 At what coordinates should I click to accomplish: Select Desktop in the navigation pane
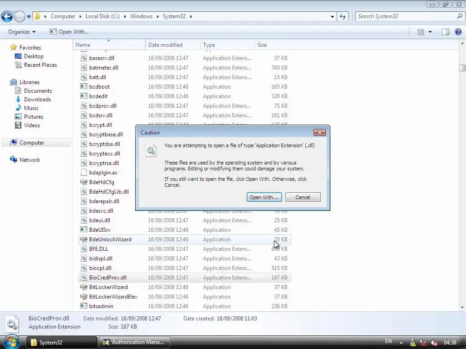tap(34, 56)
